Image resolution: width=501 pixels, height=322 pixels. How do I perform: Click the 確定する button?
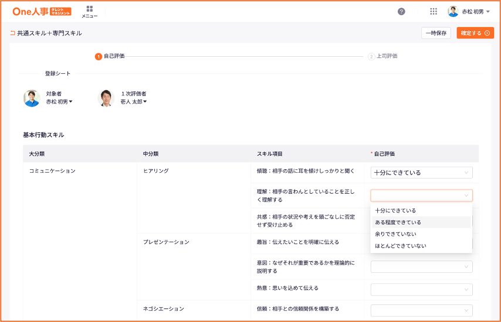click(475, 33)
